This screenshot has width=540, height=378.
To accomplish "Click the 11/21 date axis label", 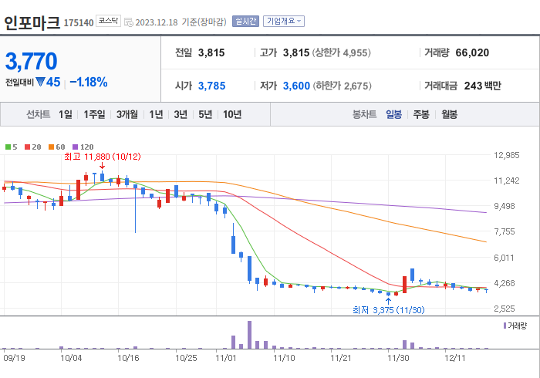I will point(341,358).
